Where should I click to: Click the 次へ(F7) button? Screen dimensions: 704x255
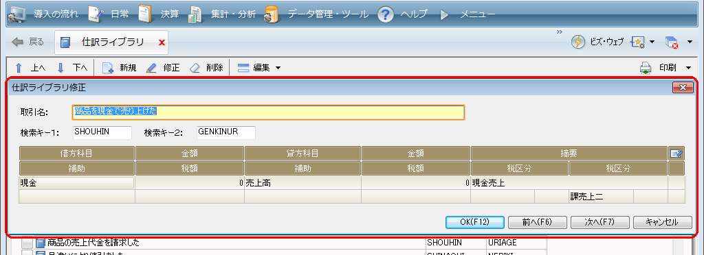[599, 222]
